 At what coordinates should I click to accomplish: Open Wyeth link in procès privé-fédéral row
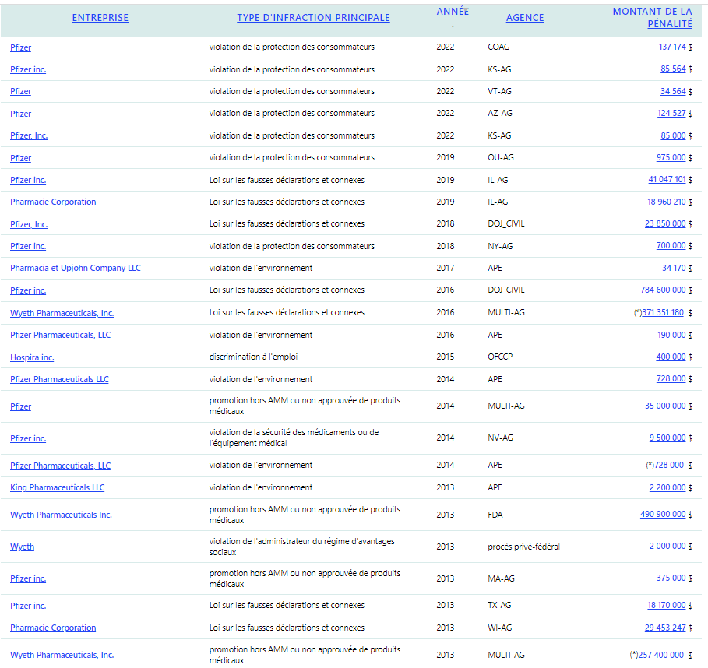click(22, 547)
